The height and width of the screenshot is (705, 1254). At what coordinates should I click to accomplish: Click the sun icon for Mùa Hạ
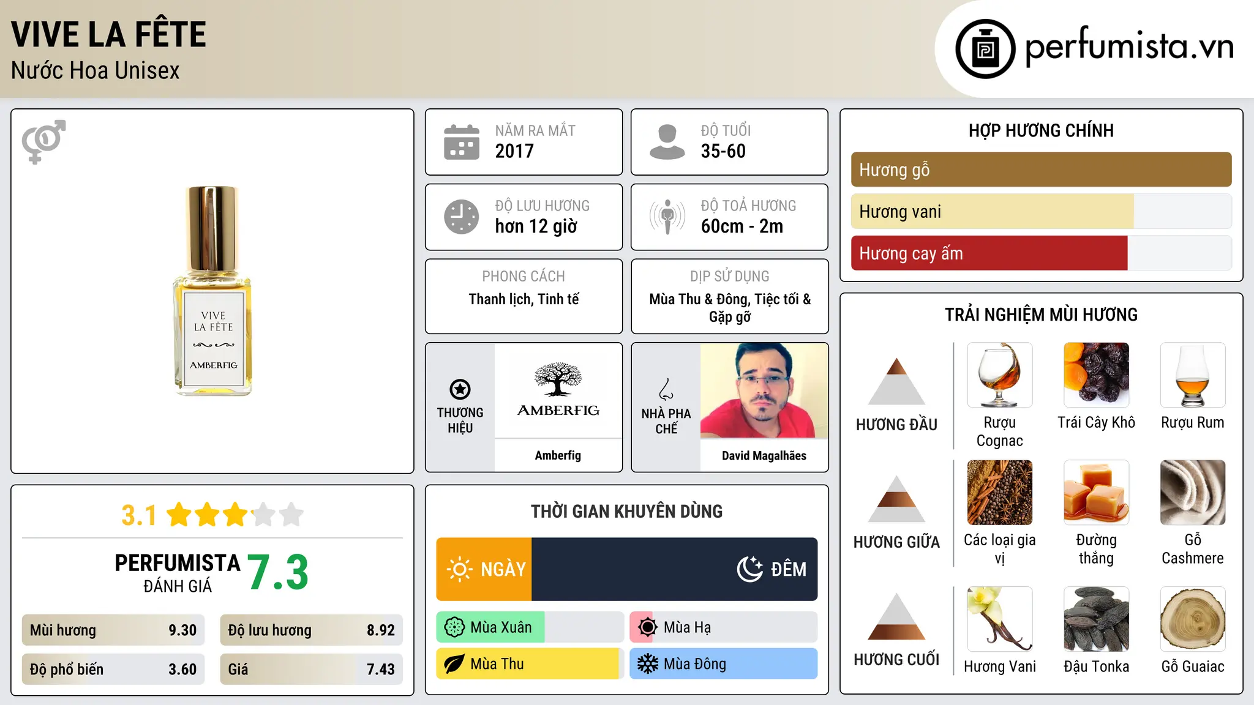tap(648, 627)
